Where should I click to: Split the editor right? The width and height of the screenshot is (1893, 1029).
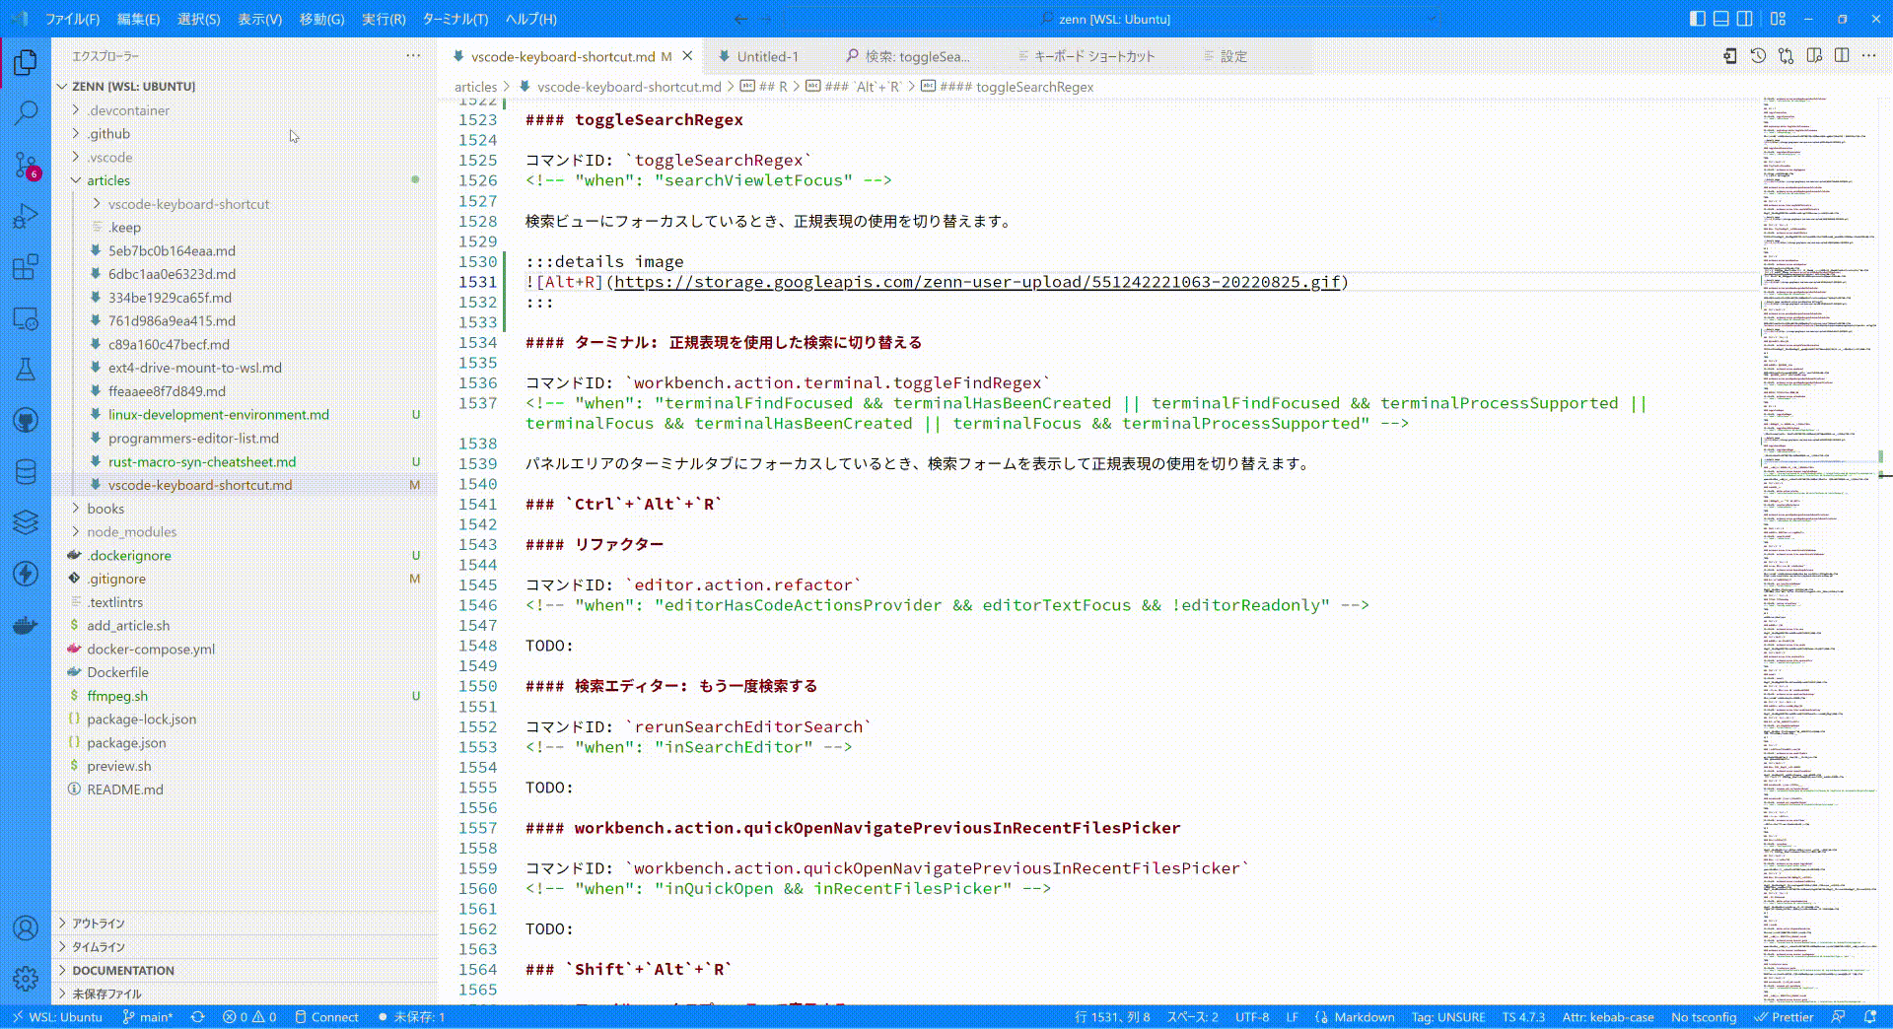1842,56
